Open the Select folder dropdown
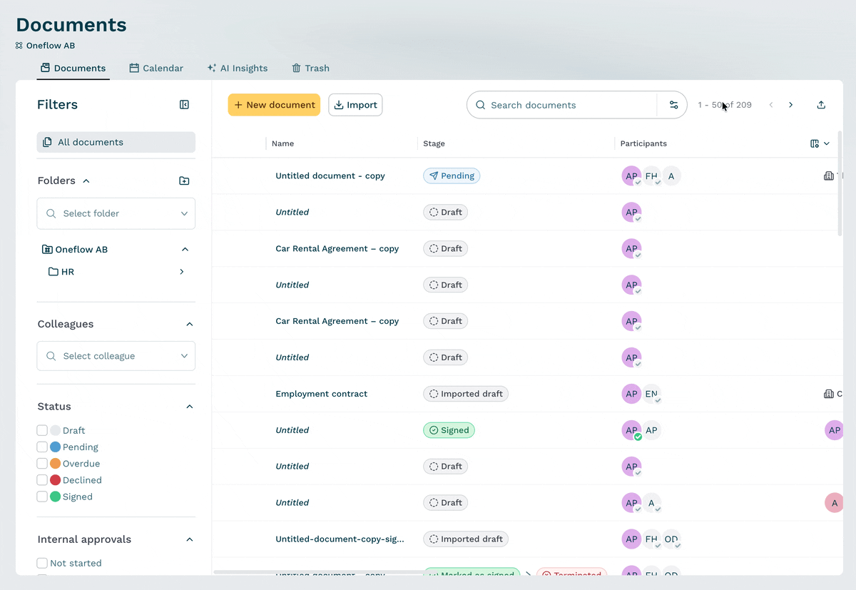Screen dimensions: 856x590 coord(116,213)
